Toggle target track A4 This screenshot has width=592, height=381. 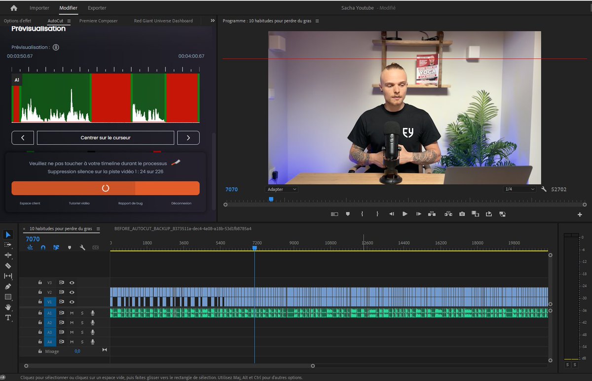49,342
